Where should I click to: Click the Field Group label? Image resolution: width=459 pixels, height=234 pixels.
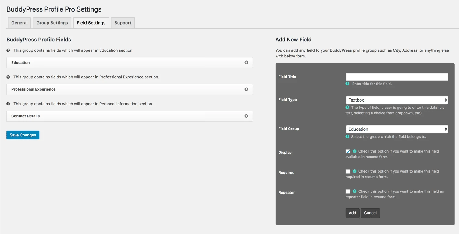tap(289, 129)
